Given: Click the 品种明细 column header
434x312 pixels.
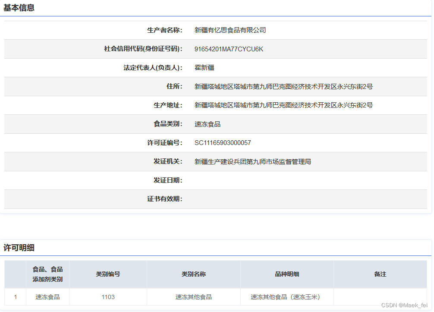Looking at the screenshot, I should [287, 274].
